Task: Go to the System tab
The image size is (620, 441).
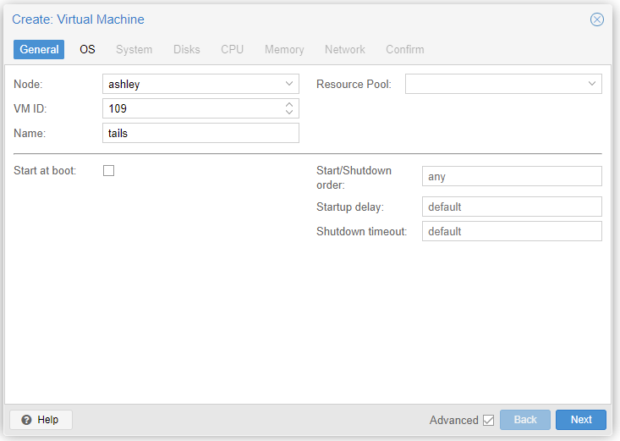Action: 134,49
